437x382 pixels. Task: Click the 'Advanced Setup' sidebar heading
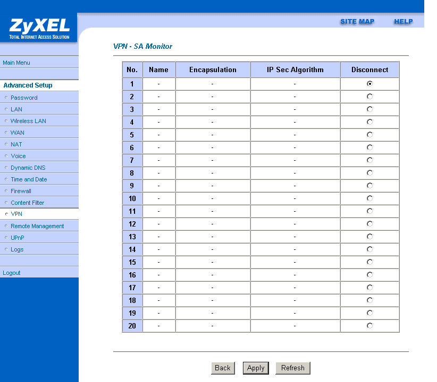pos(28,85)
